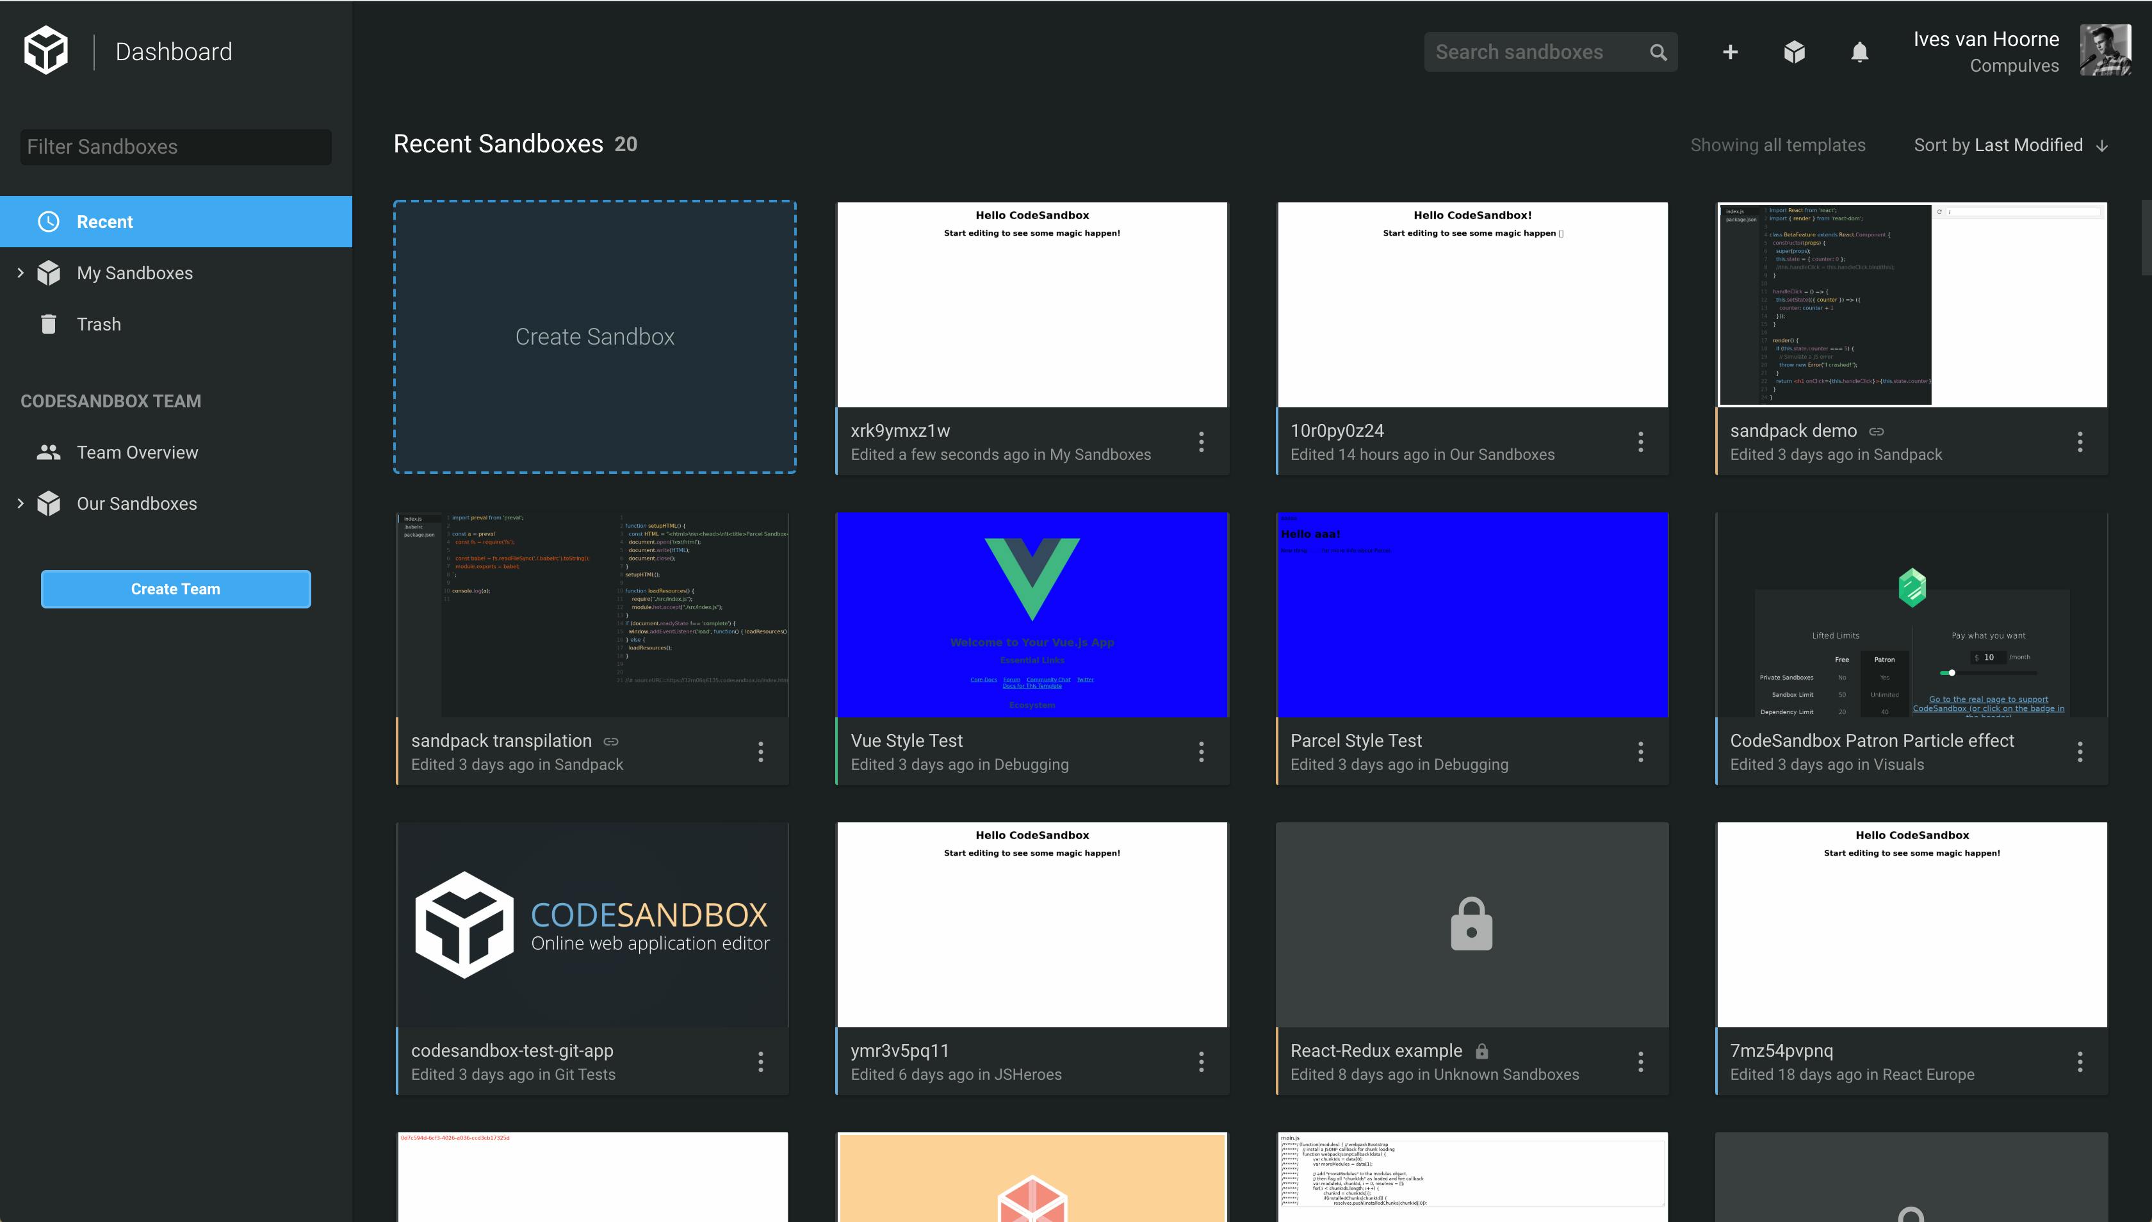
Task: Open options for CodeSandbox Patron Particle effect
Action: pyautogui.click(x=2080, y=752)
